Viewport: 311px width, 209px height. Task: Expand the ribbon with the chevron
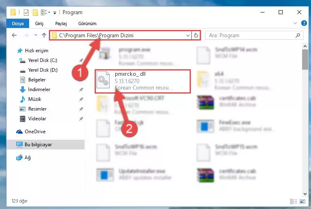tap(295, 23)
